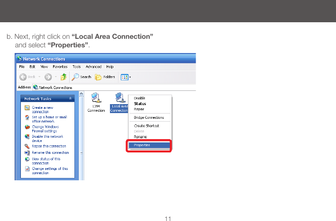Select Properties in the context menu
The height and width of the screenshot is (221, 336).
tap(149, 145)
